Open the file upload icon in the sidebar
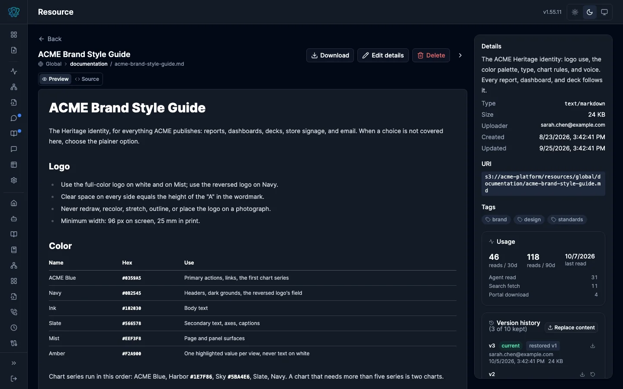The image size is (623, 389). point(14,50)
